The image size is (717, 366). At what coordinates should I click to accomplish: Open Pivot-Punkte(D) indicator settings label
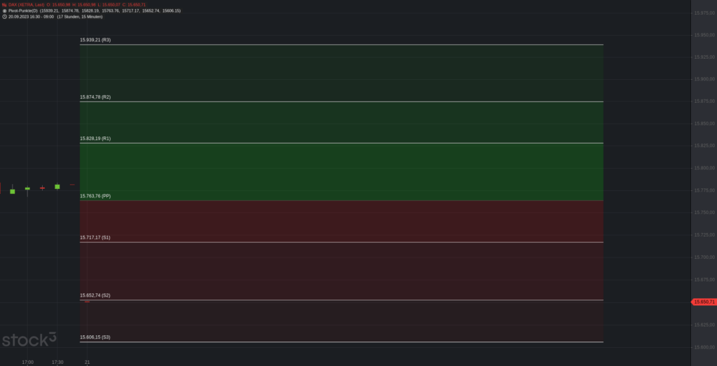tap(23, 10)
